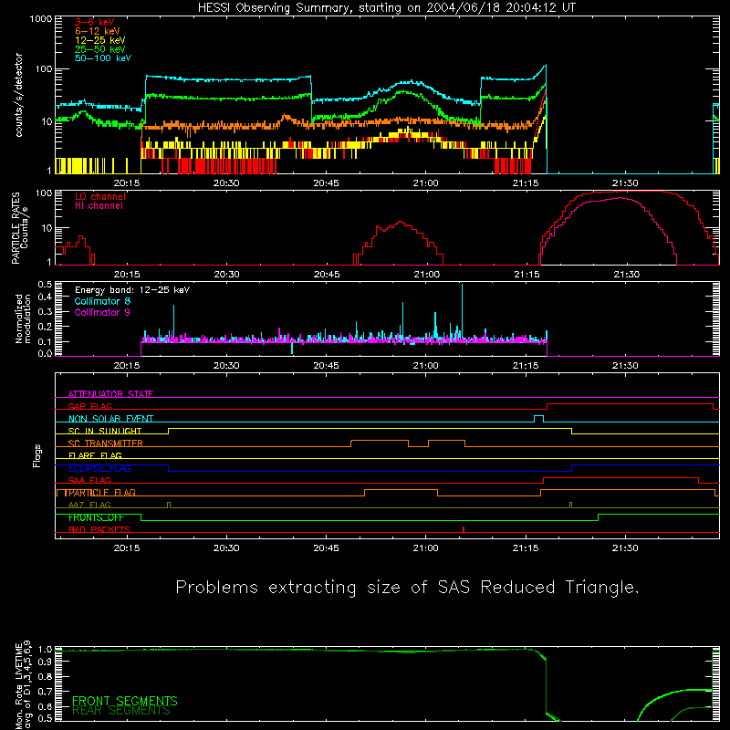Select the REAR SEGMENTS legend label

click(x=121, y=711)
